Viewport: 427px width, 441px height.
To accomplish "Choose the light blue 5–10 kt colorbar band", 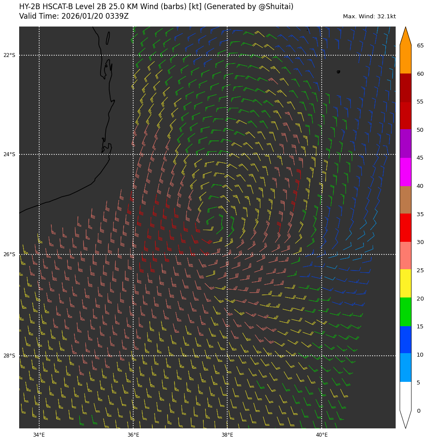I will coord(405,367).
